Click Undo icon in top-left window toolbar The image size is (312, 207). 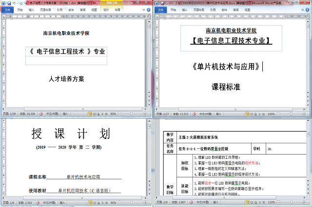14,3
